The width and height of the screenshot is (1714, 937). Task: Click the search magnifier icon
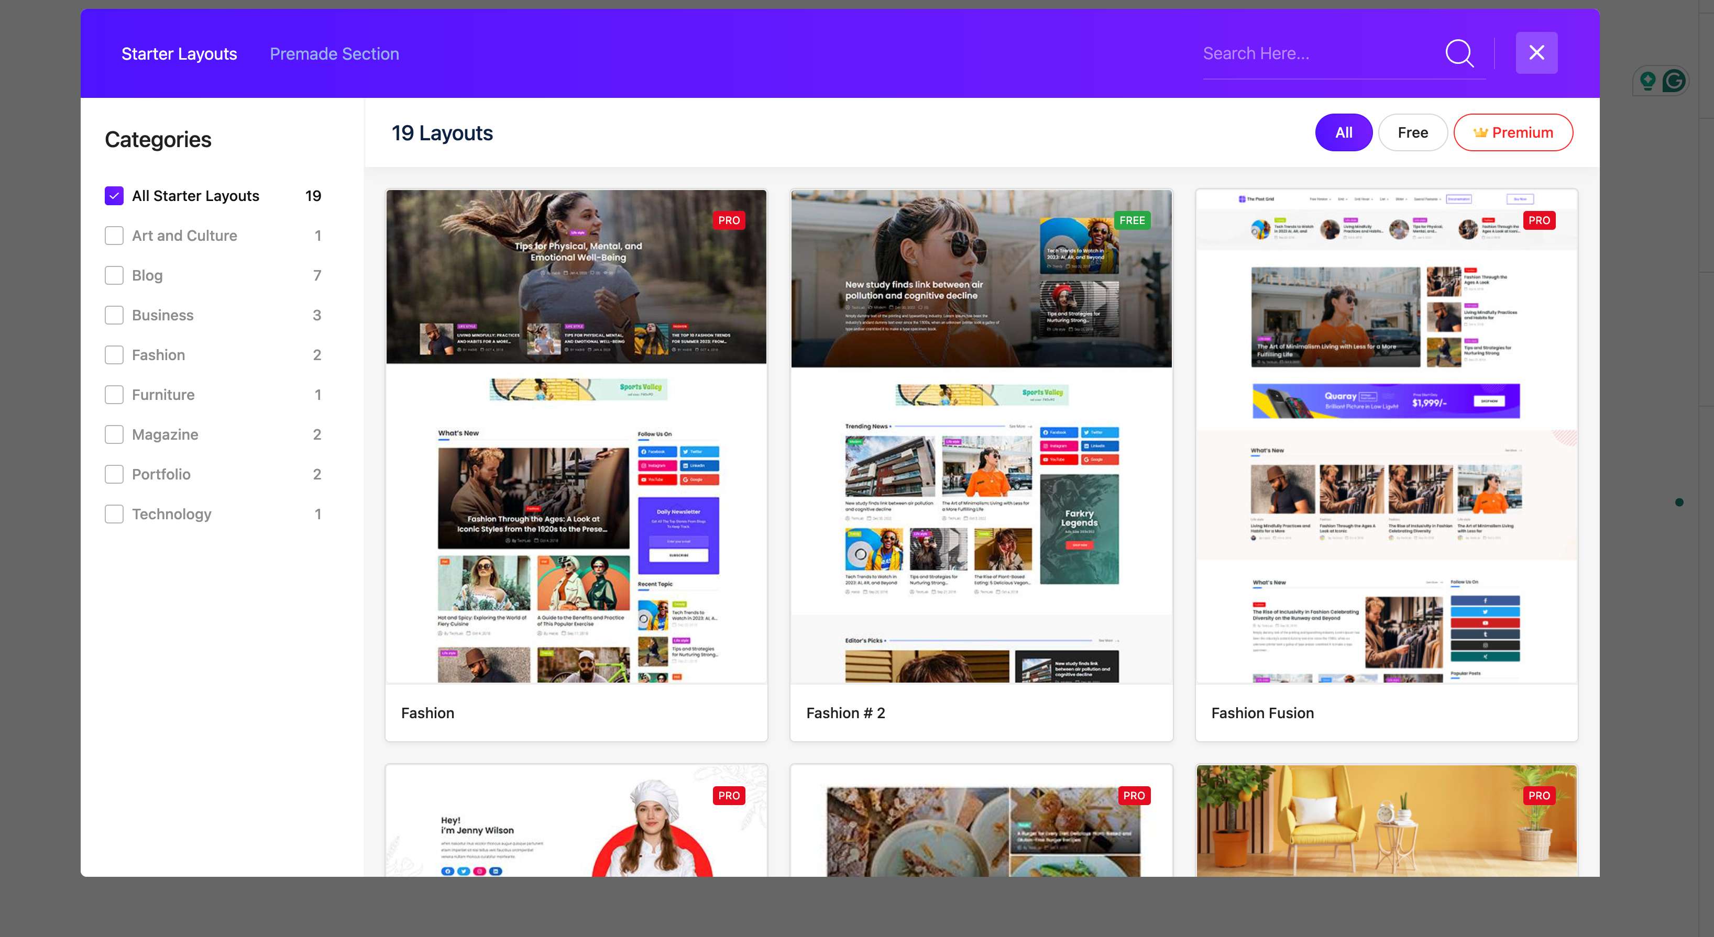[1459, 53]
